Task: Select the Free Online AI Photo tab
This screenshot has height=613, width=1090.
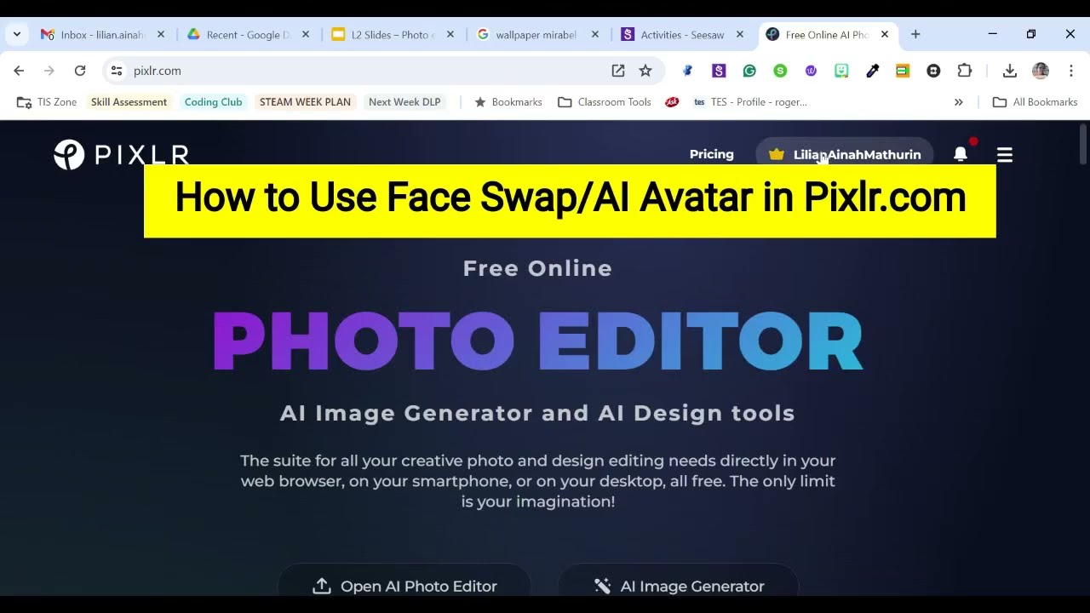Action: (x=826, y=35)
